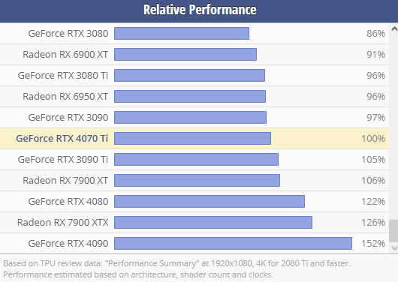
Task: Select highlighted GeForce RTX 4070 Ti label
Action: coord(62,139)
